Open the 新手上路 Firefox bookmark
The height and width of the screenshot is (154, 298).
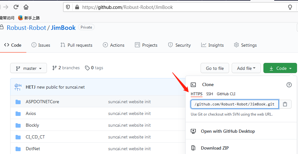[29, 18]
